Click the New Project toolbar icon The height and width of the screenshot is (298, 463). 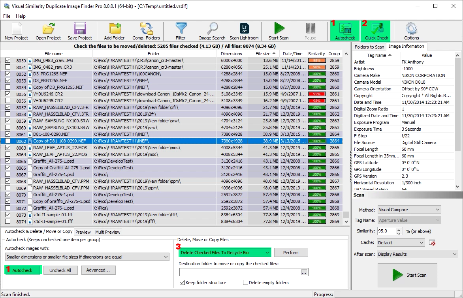16,31
